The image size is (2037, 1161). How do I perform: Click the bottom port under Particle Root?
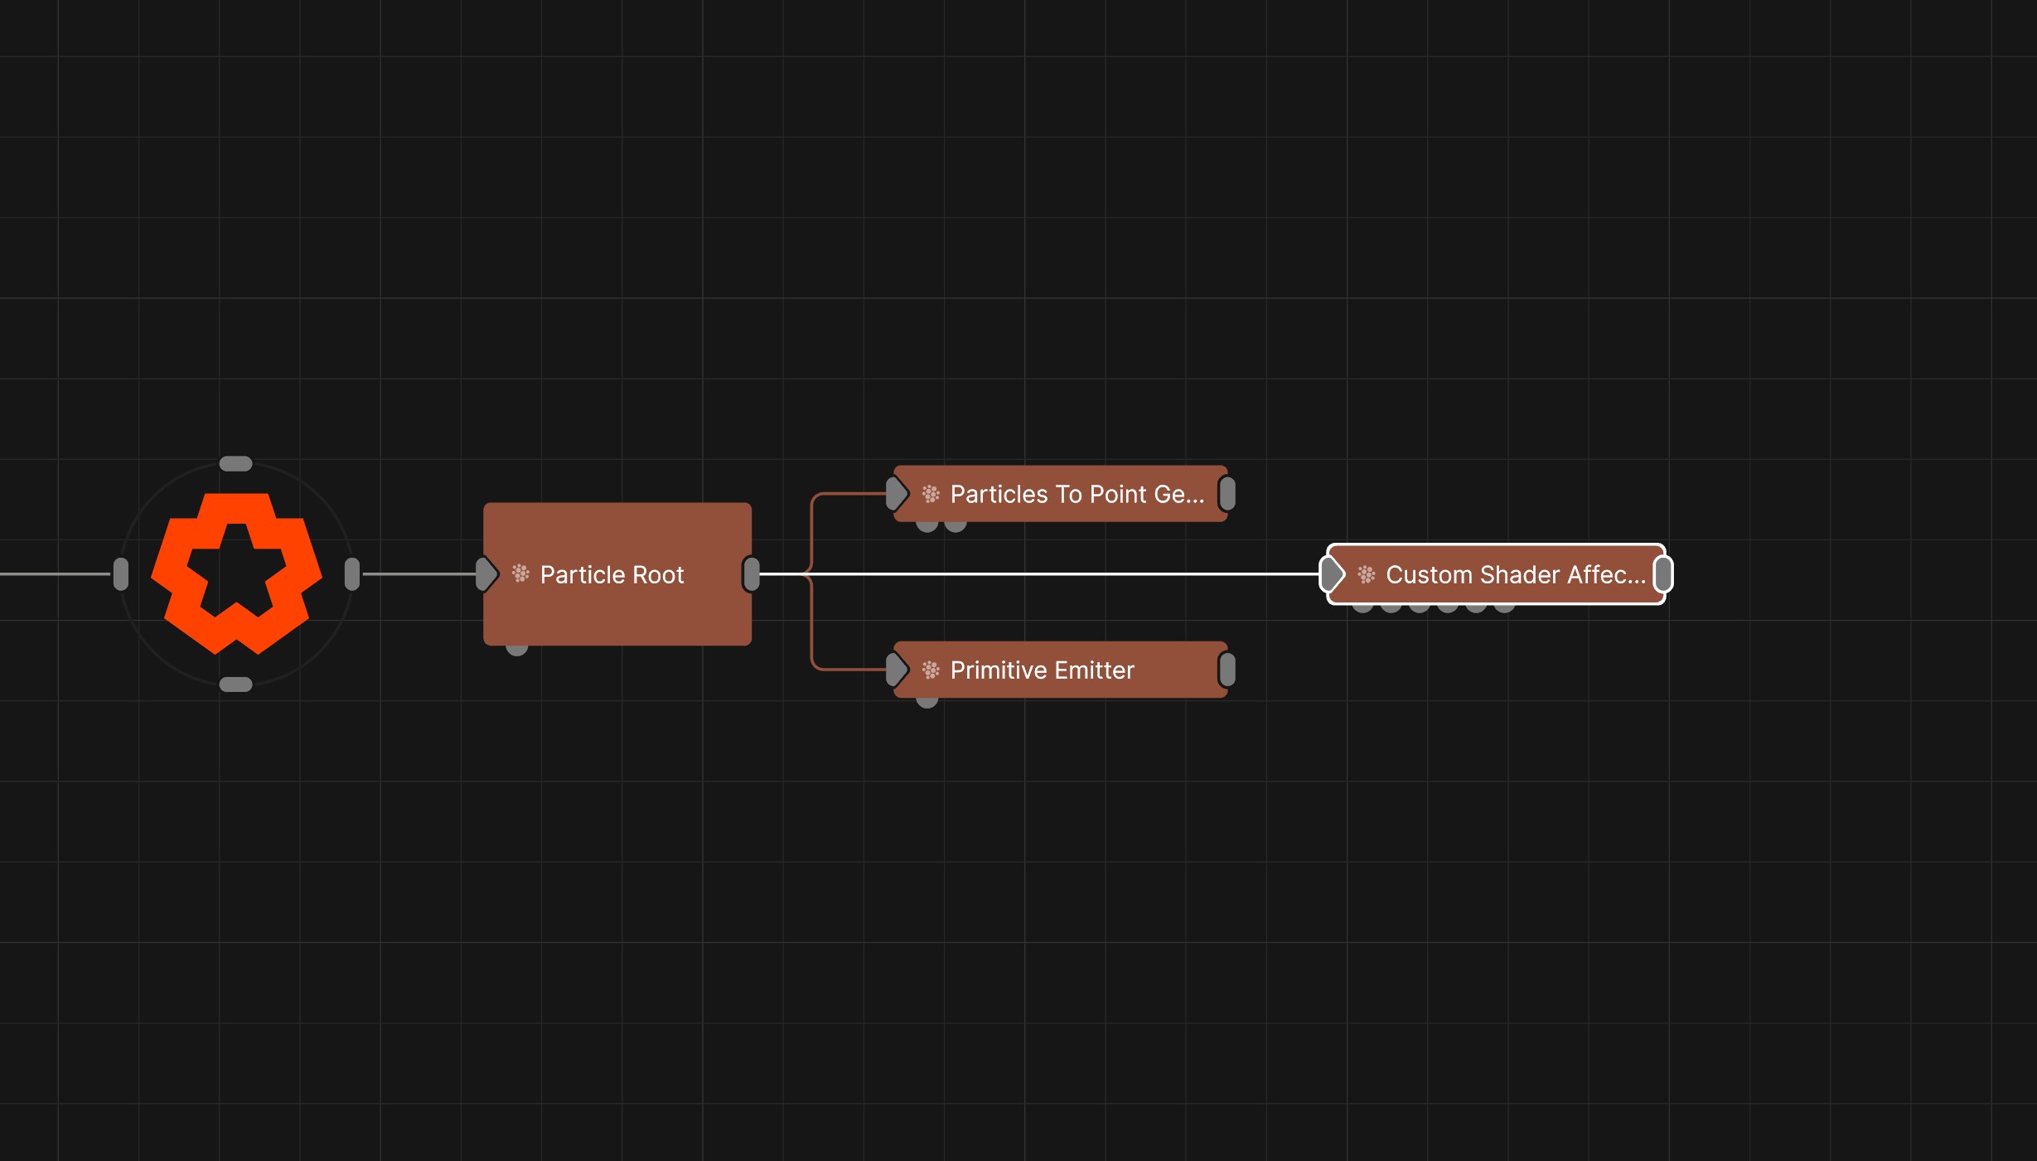click(x=517, y=651)
